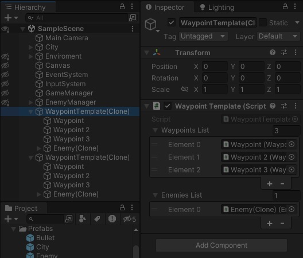This screenshot has width=303, height=258.
Task: Click search by type icon in Project
Action: [83, 219]
